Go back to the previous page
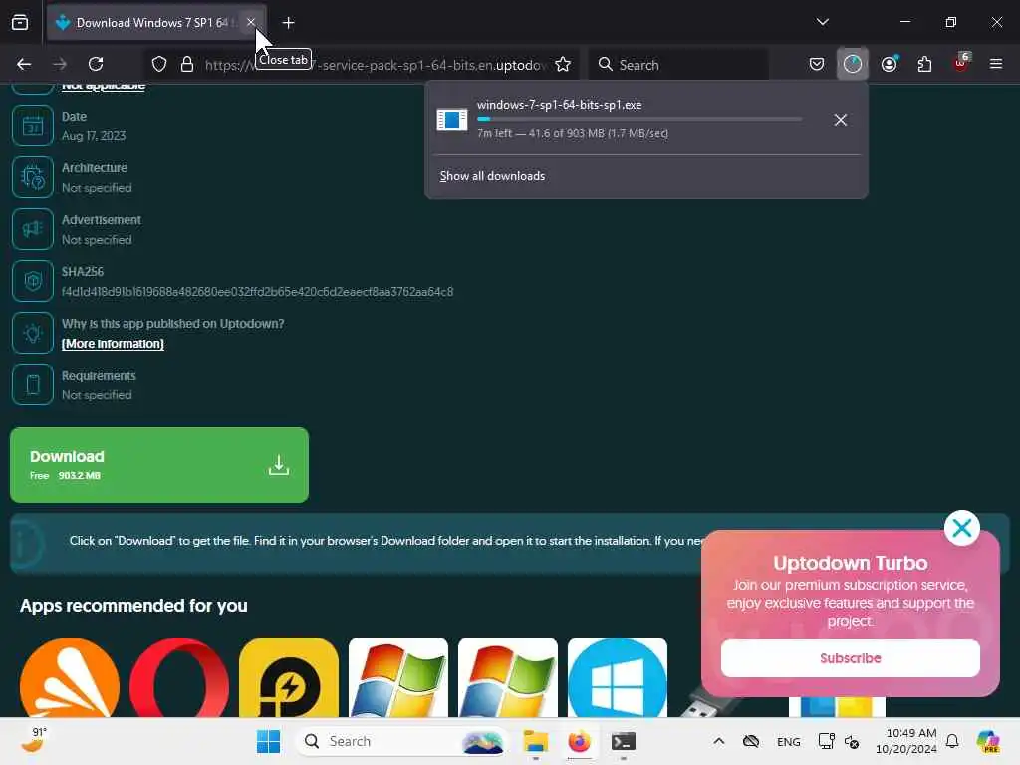The image size is (1020, 765). 24,64
